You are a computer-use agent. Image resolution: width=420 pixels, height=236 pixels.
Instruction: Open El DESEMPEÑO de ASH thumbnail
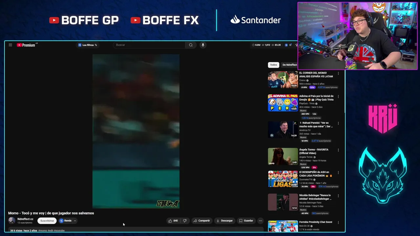coord(283,179)
